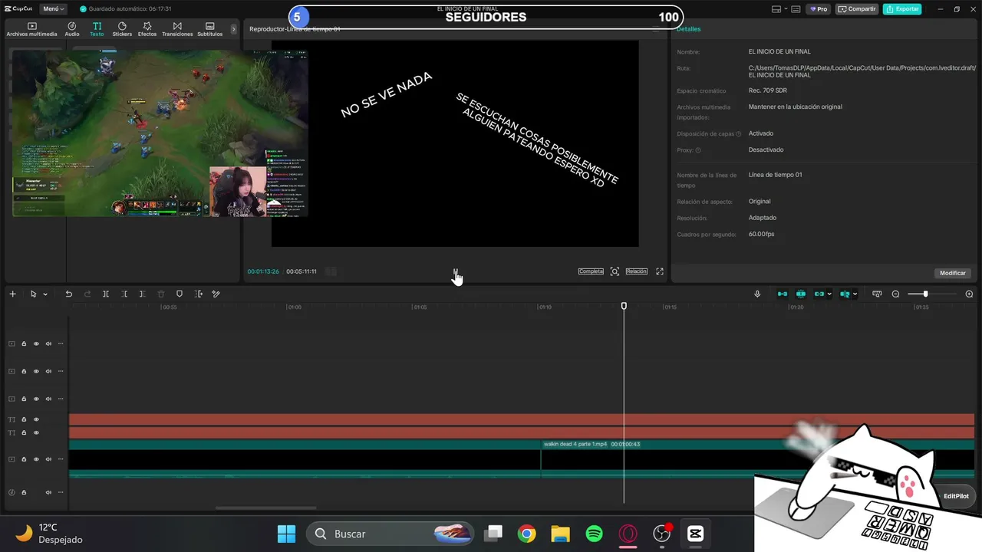982x552 pixels.
Task: Open Opera GX from the taskbar
Action: click(x=628, y=534)
